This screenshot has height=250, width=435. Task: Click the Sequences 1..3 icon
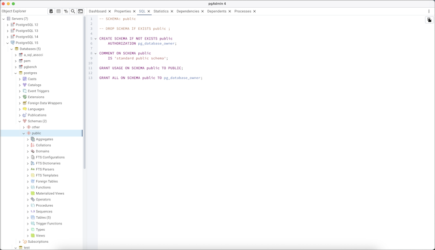33,211
